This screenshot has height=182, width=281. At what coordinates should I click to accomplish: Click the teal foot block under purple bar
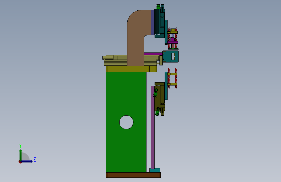tap(155, 170)
